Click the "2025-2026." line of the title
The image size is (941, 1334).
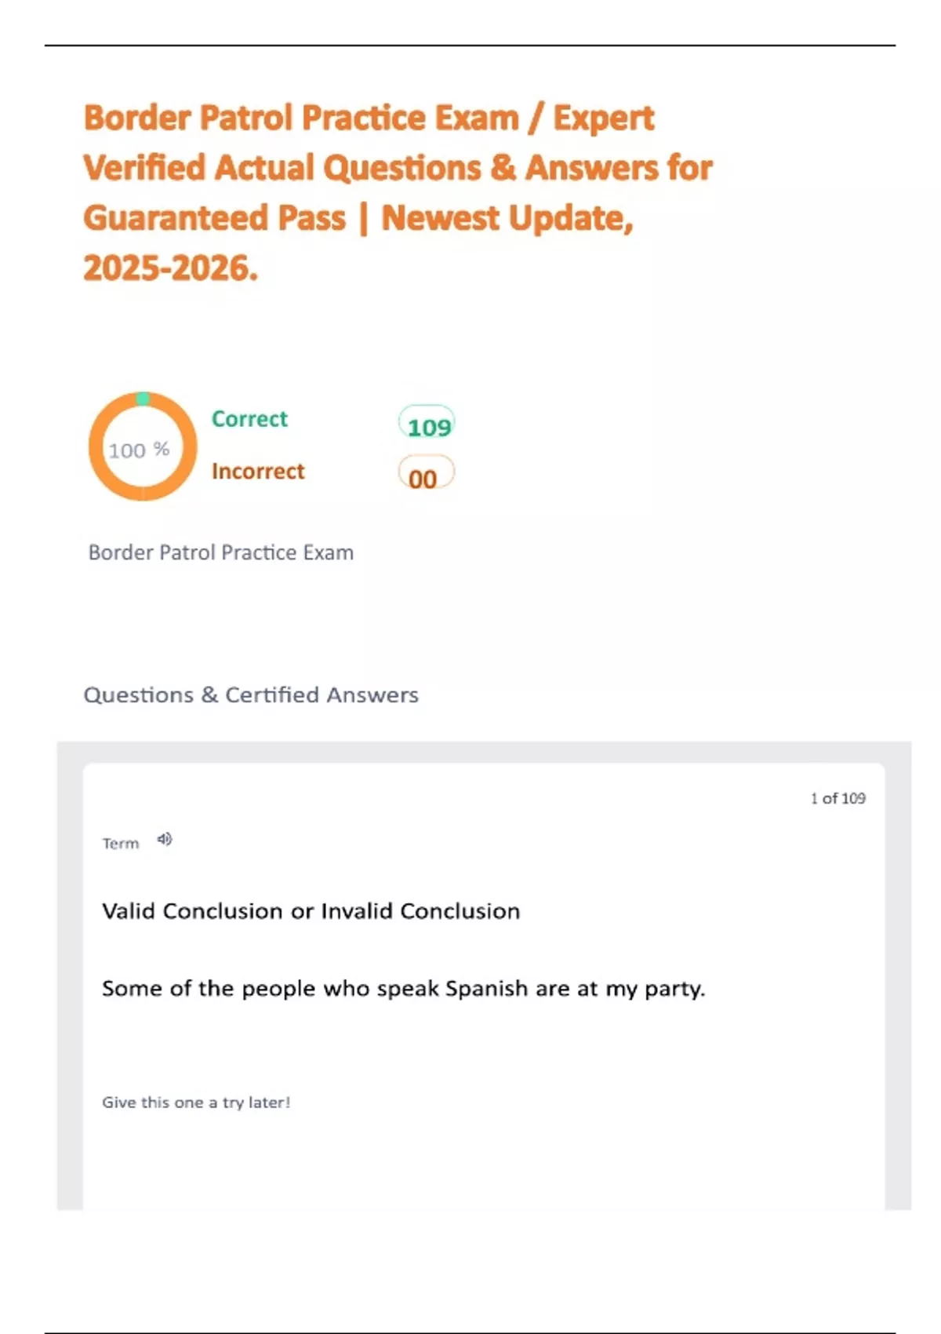pos(170,268)
